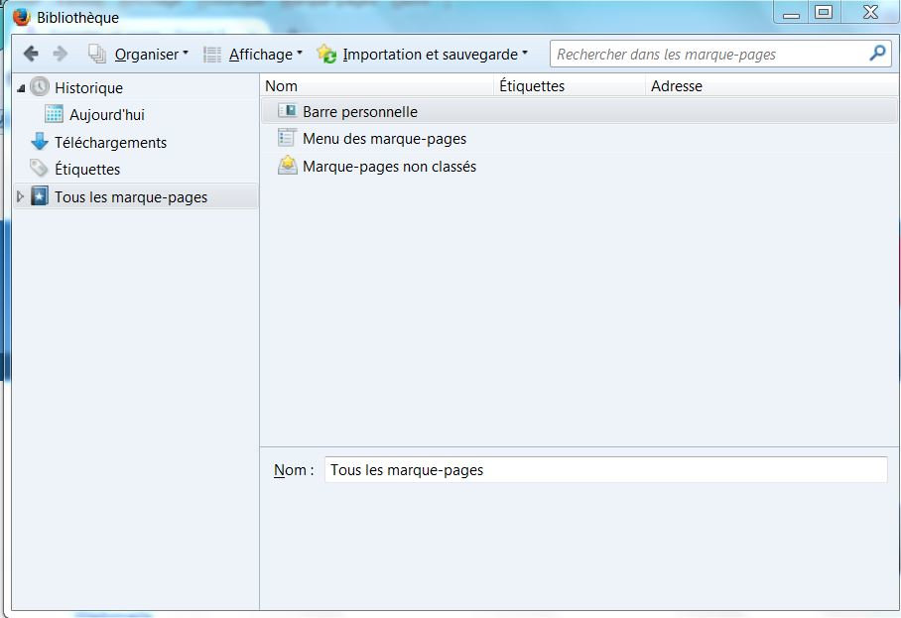Sort by the Étiquettes column header
Screen dimensions: 901x618
coord(569,86)
